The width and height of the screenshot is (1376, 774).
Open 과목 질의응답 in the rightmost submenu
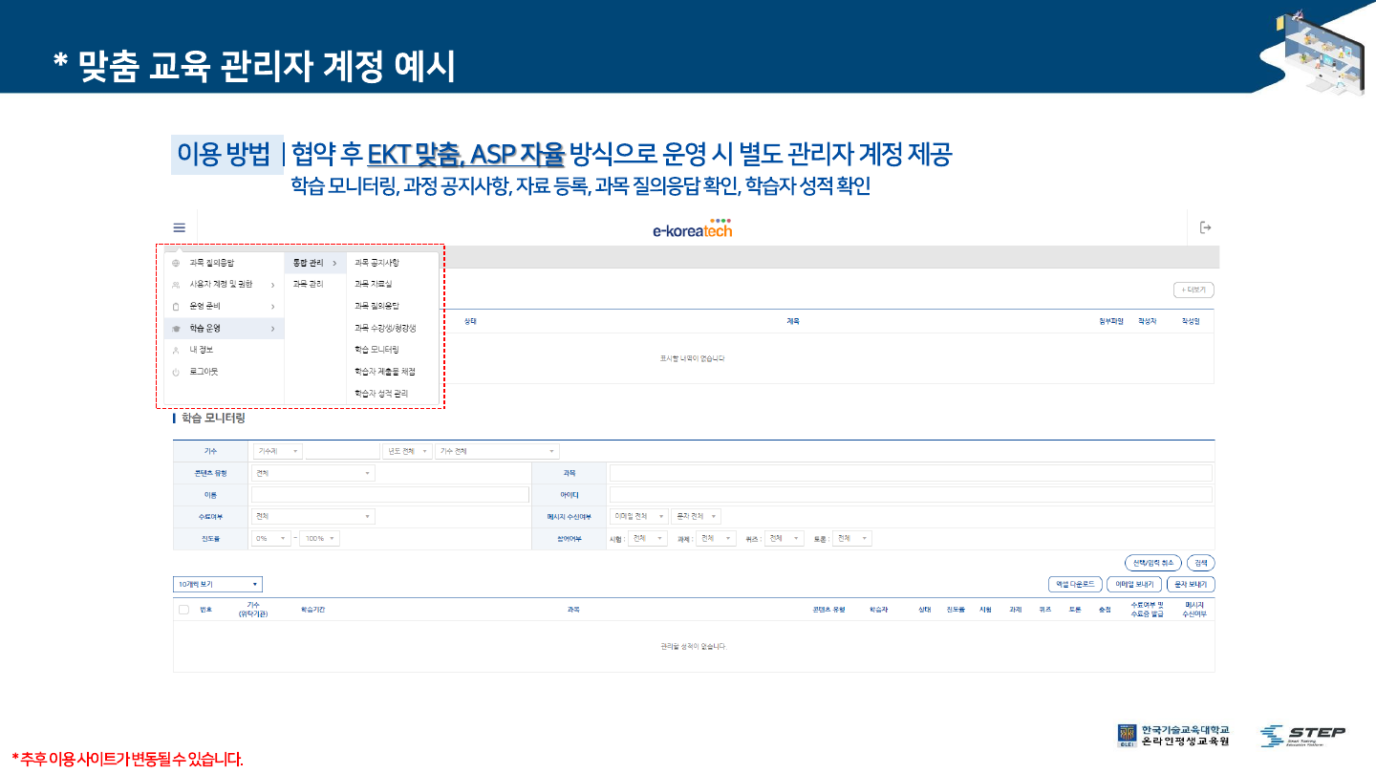(376, 307)
